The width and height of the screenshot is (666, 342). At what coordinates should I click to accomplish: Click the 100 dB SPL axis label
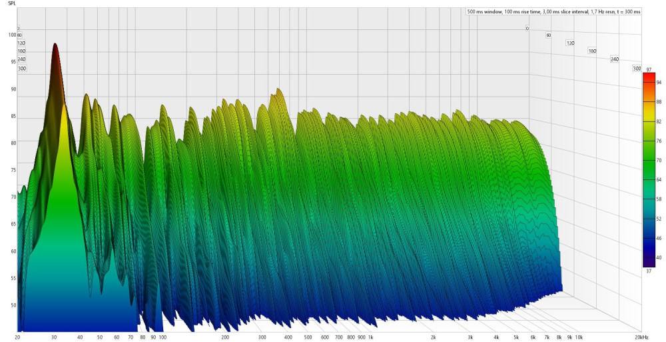coord(12,35)
